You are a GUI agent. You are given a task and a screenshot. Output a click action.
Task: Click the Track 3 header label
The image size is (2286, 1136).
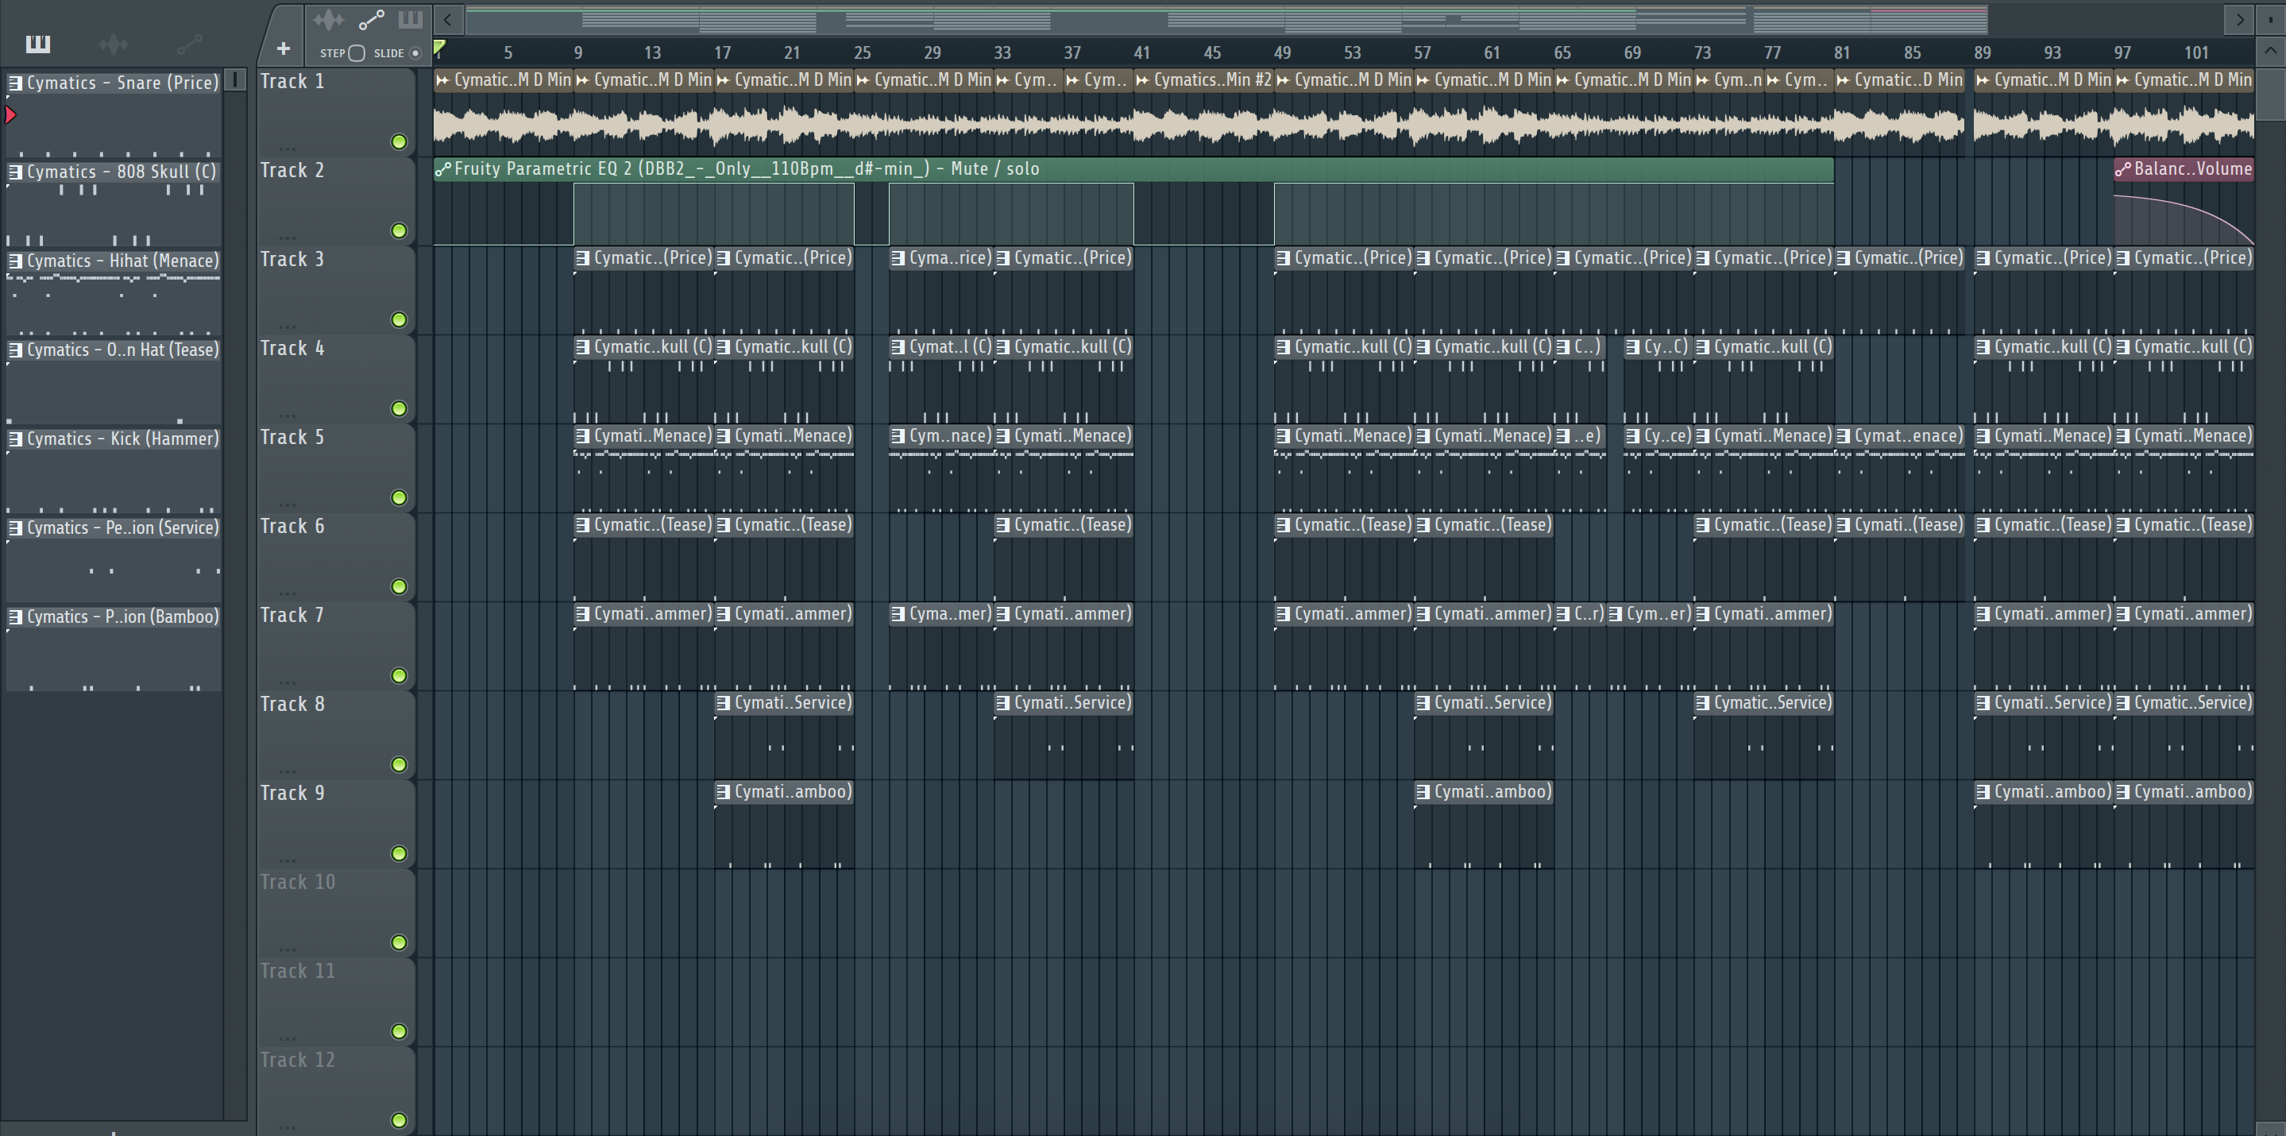293,259
